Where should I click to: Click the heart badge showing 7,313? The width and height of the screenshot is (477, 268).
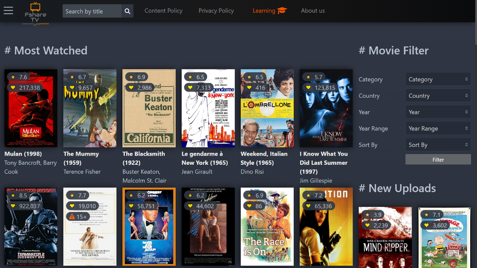199,88
